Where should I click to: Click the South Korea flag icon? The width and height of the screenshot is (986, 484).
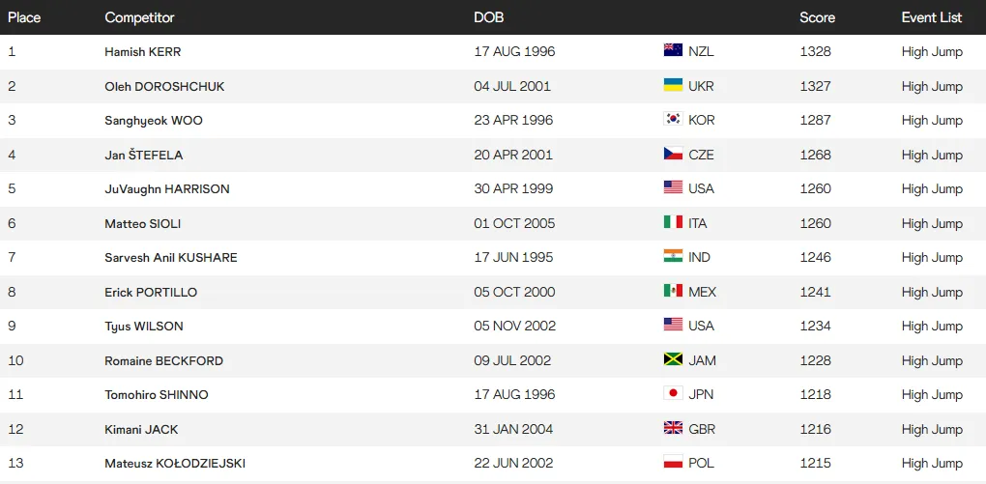pyautogui.click(x=673, y=119)
